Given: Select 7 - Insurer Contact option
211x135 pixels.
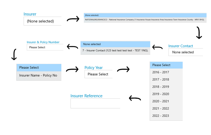Looking at the screenshot, I should tap(115, 51).
